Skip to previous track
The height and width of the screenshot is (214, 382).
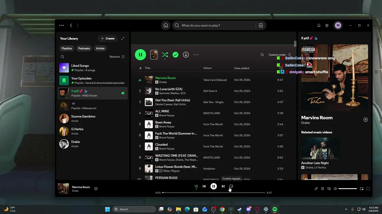(204, 186)
